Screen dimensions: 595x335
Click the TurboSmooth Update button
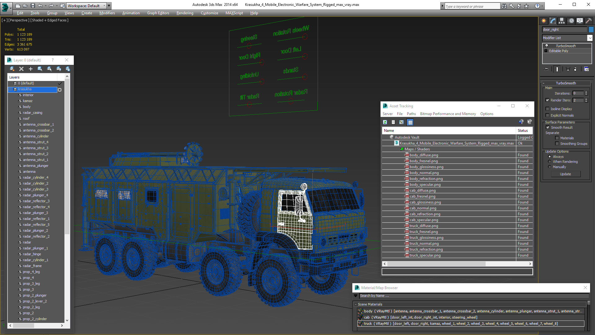pyautogui.click(x=565, y=174)
